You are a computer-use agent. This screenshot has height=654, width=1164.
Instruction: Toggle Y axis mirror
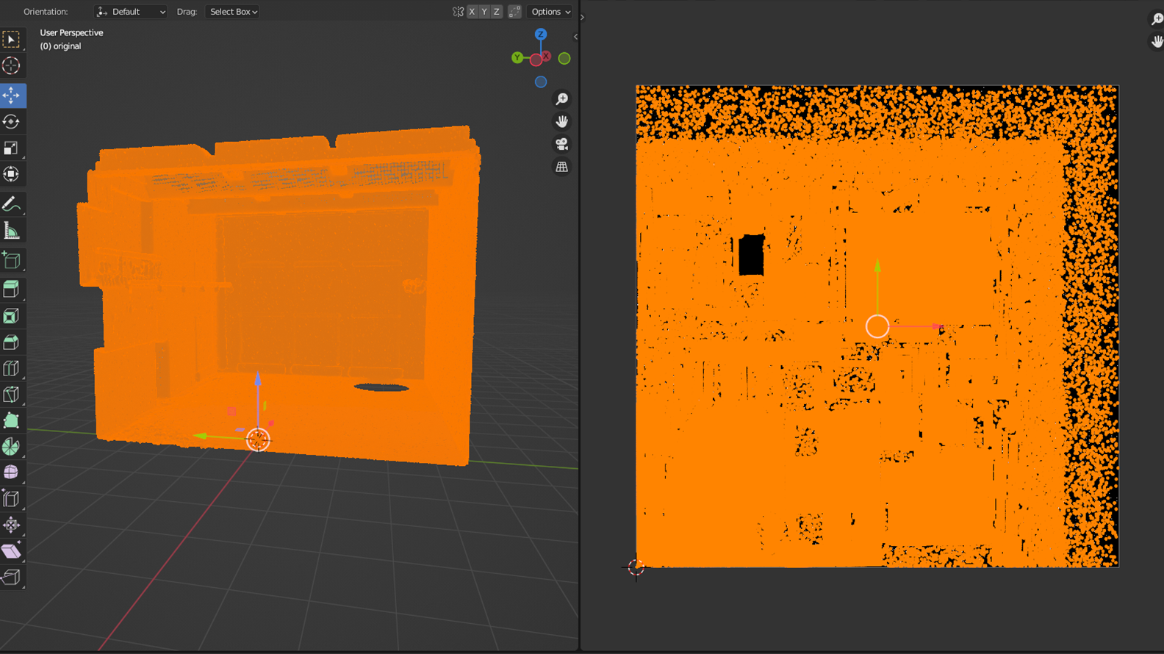(x=484, y=12)
